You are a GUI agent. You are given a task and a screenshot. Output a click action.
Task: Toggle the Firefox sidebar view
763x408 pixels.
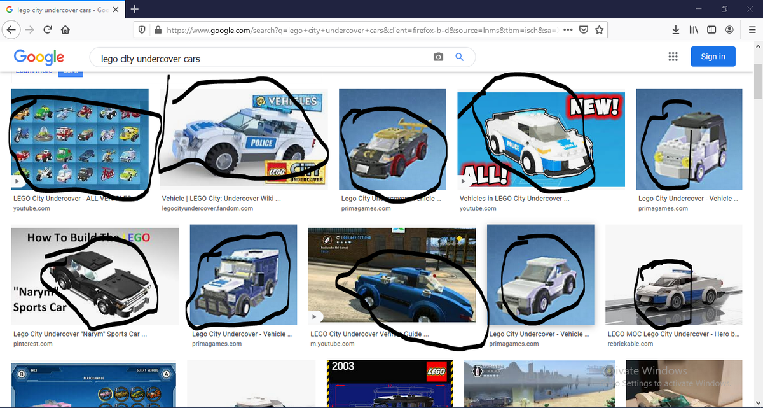tap(711, 30)
